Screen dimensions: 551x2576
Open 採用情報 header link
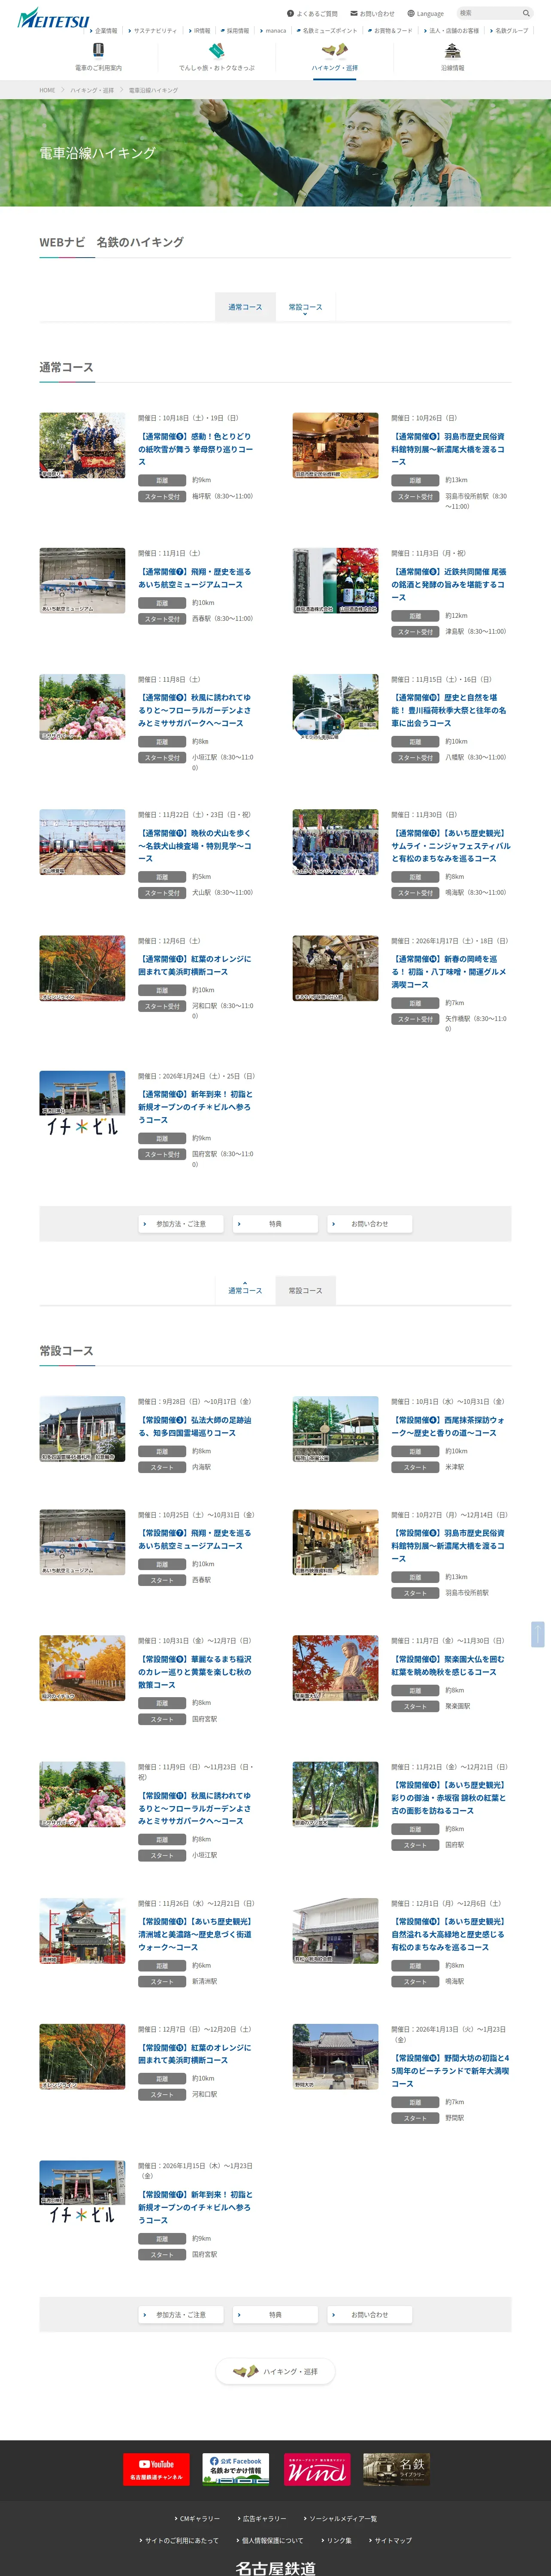point(235,31)
